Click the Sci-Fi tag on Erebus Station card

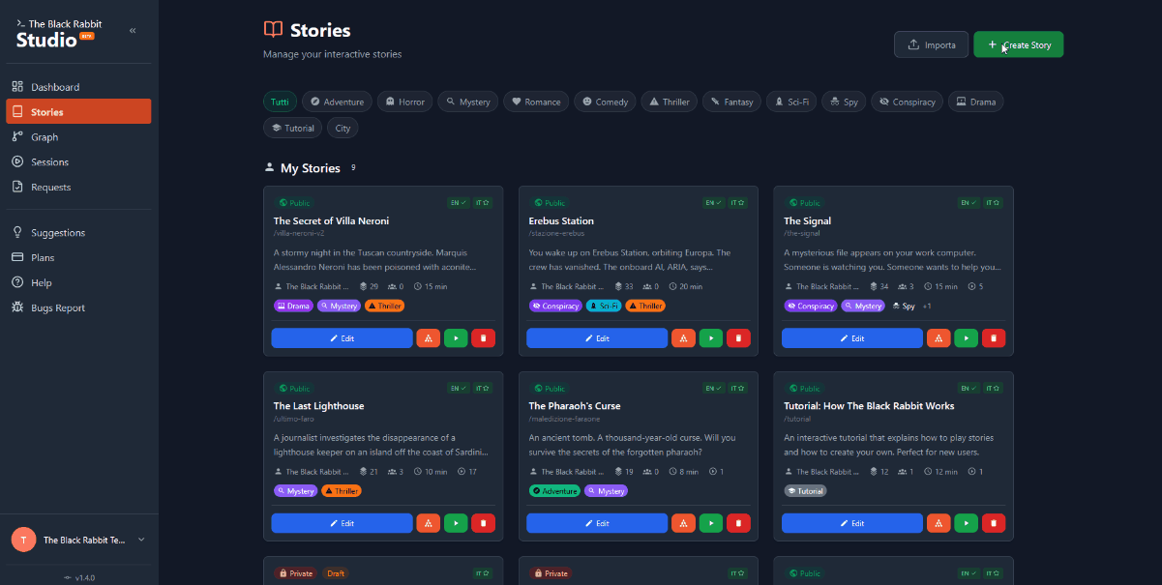[x=604, y=306]
